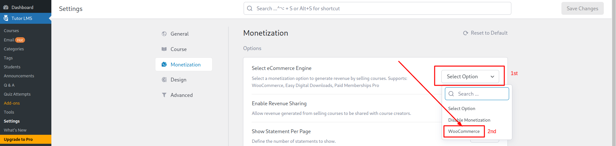Screen dimensions: 616x146
Task: Click the Enable Revenue Sharing label
Action: pyautogui.click(x=279, y=103)
